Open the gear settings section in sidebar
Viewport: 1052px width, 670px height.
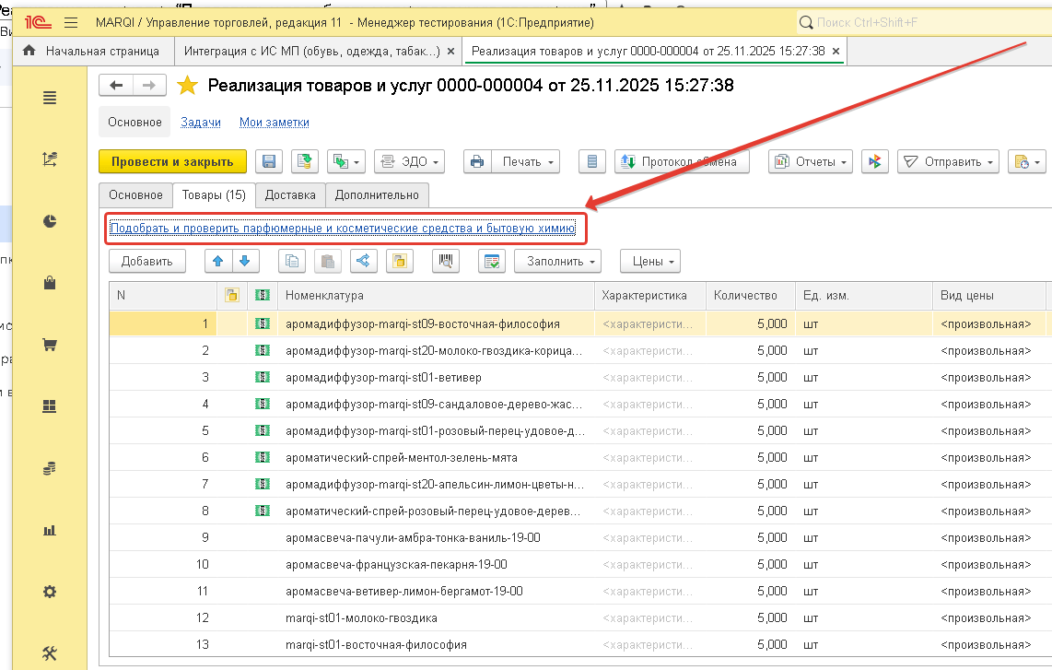tap(50, 592)
